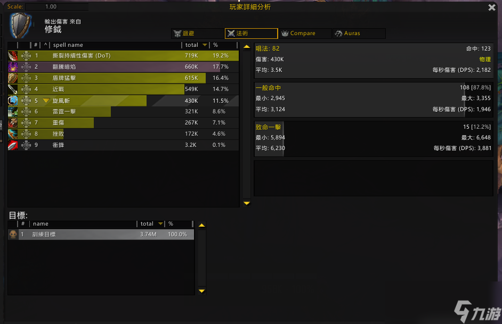Click the spell name column header
502x324 pixels.
point(68,45)
